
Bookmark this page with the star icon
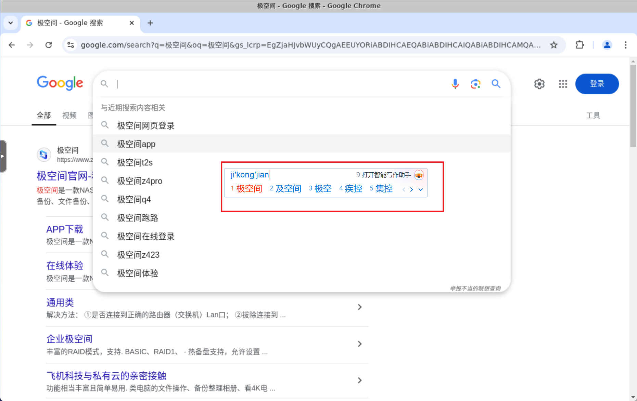(553, 45)
